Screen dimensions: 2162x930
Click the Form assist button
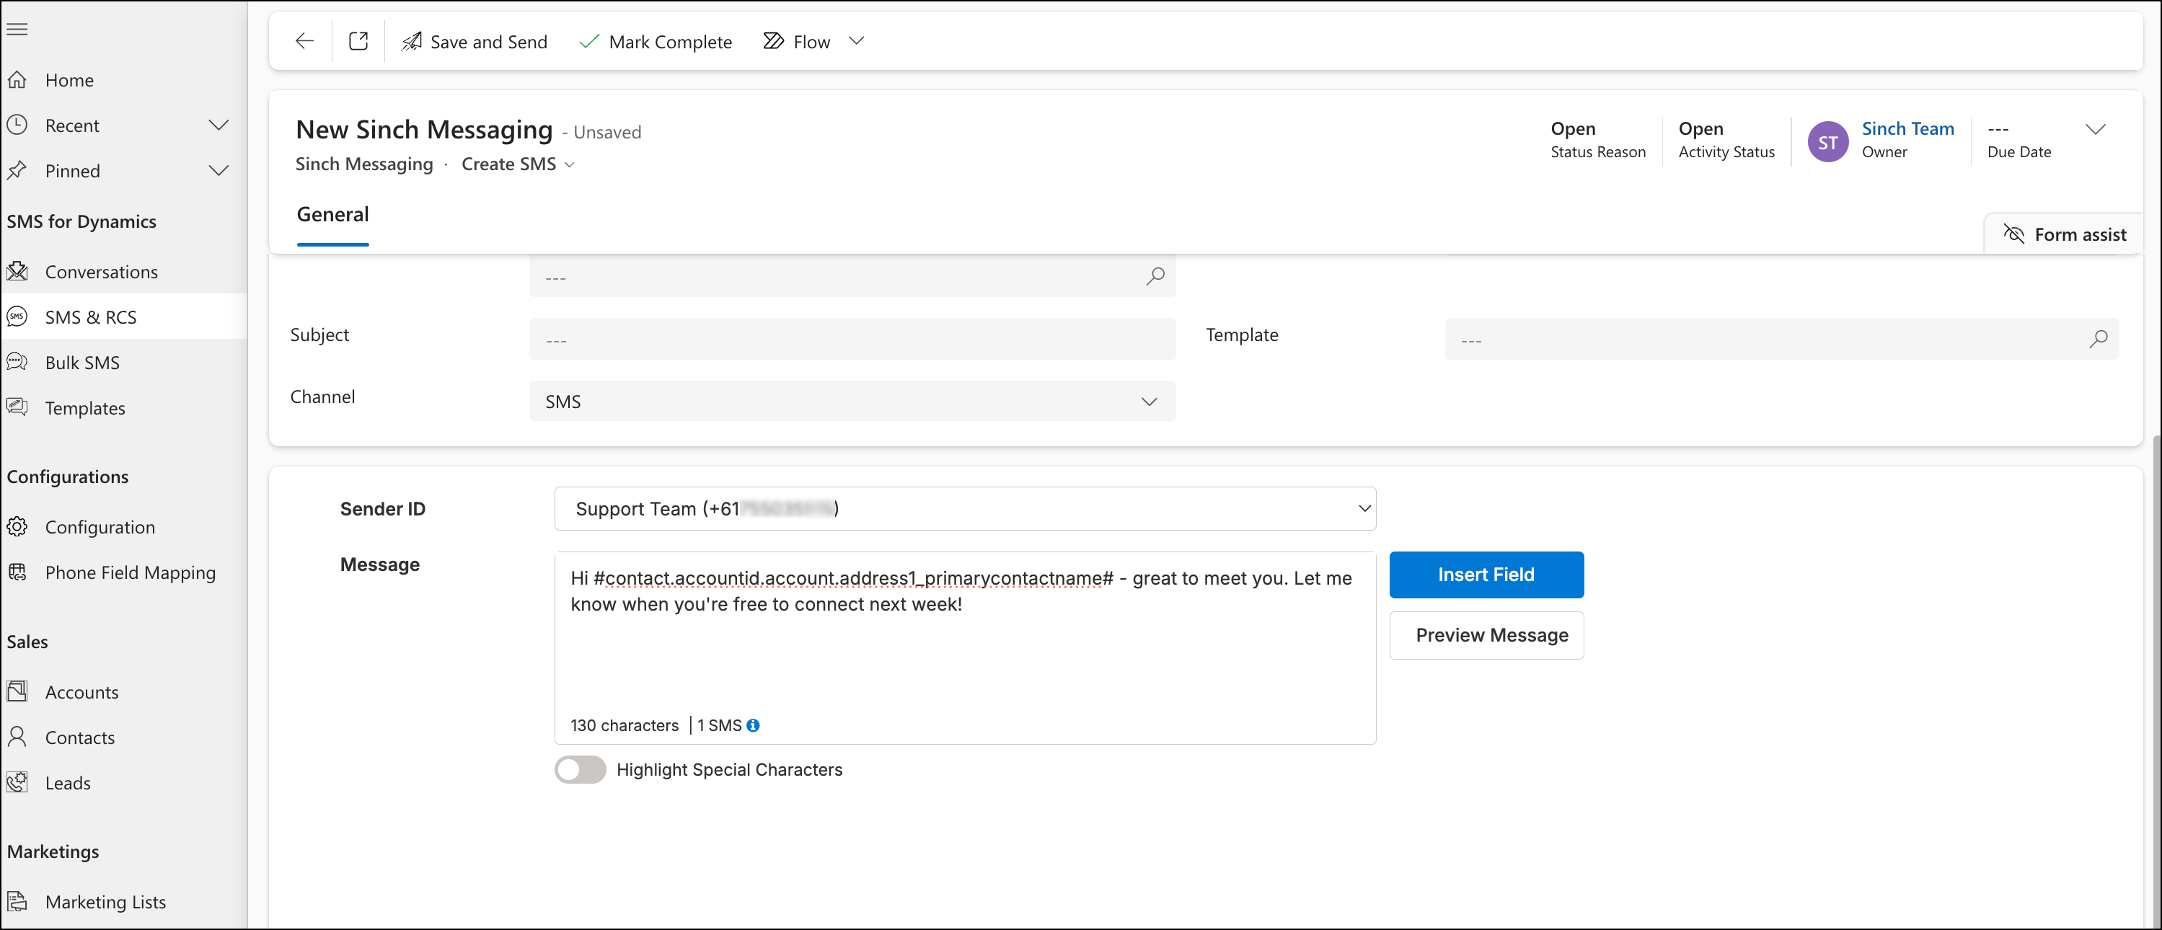click(2065, 234)
